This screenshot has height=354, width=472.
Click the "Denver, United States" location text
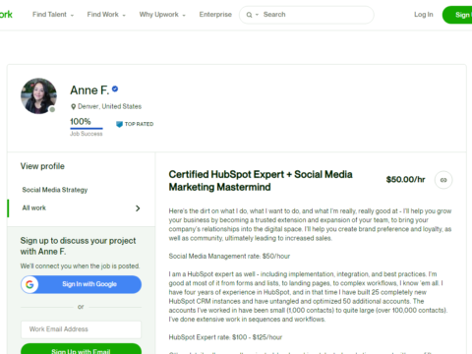(110, 106)
